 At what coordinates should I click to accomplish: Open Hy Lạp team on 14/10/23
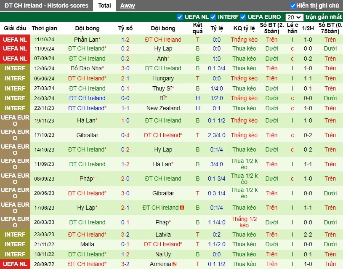[163, 150]
